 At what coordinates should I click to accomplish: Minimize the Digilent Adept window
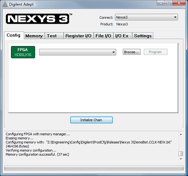pos(161,3)
